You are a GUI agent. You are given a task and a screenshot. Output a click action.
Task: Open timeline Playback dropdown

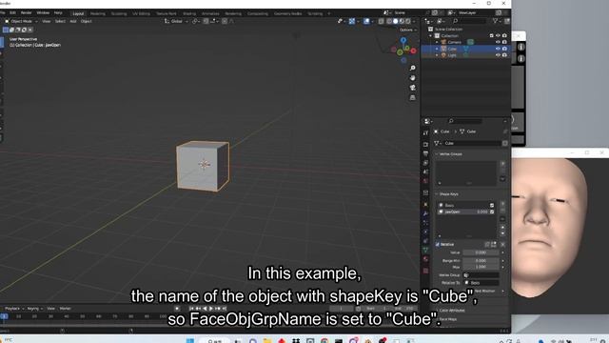14,309
